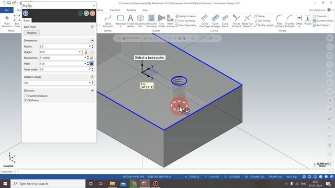The image size is (335, 188).
Task: Open File Explorer from the taskbar
Action: pos(112,183)
